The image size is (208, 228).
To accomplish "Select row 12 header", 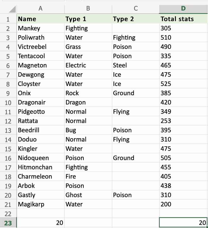I will 8,121.
